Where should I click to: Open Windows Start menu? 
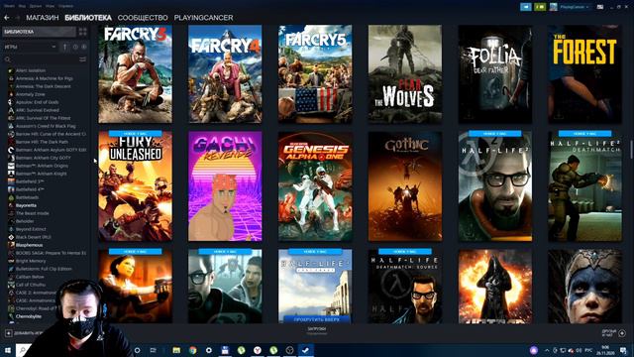(x=7, y=350)
